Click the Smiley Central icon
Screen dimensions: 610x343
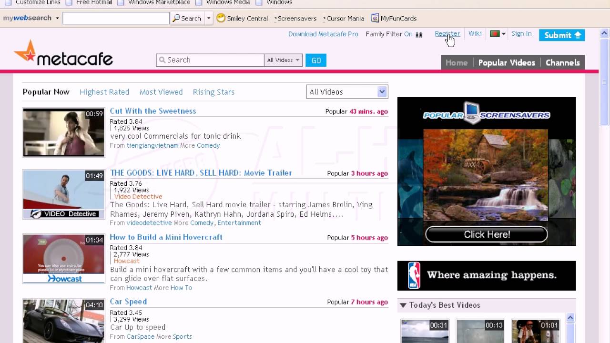point(221,18)
